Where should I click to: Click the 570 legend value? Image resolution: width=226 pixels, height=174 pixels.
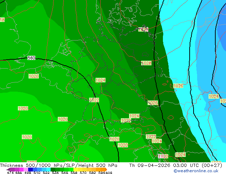coord(83,173)
